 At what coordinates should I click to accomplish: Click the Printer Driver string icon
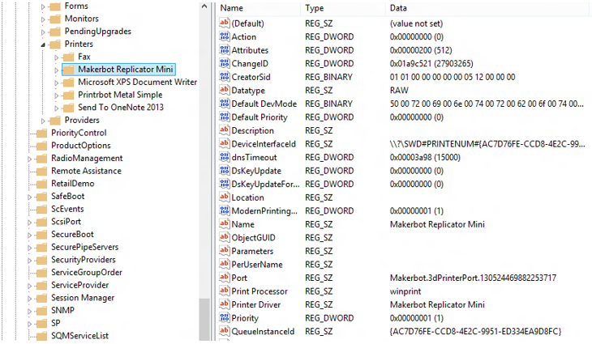click(x=225, y=304)
